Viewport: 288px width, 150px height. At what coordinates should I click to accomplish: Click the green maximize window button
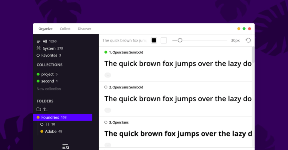pos(244,29)
